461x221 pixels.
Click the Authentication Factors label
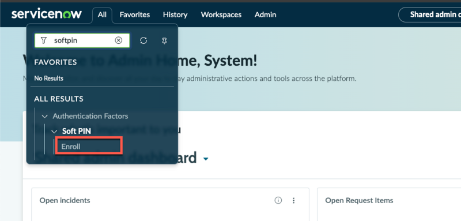pos(90,116)
